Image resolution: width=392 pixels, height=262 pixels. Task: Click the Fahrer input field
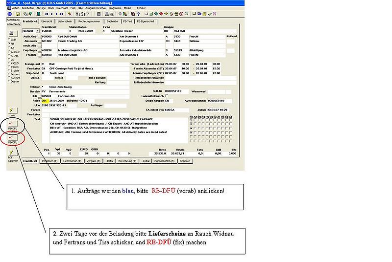click(x=65, y=110)
